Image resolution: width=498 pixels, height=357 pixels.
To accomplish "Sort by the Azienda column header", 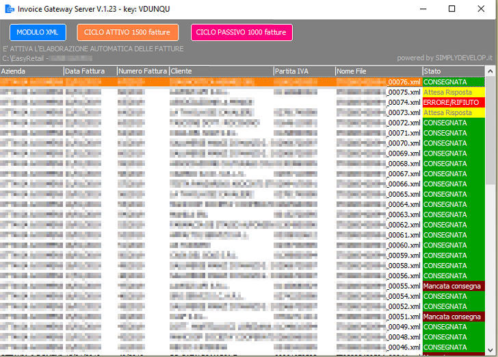I will [31, 71].
